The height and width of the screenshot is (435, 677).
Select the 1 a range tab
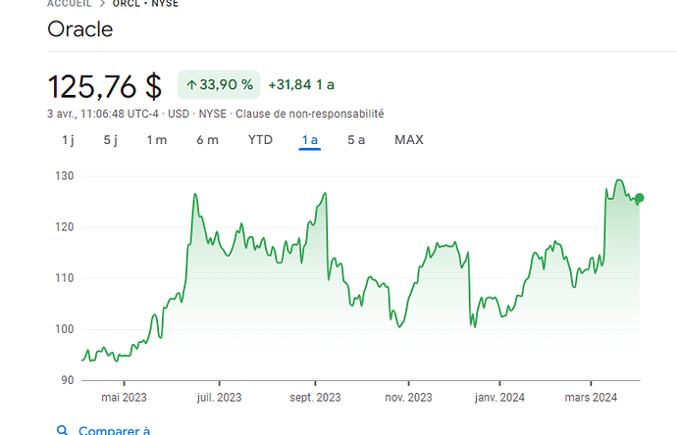[x=310, y=140]
